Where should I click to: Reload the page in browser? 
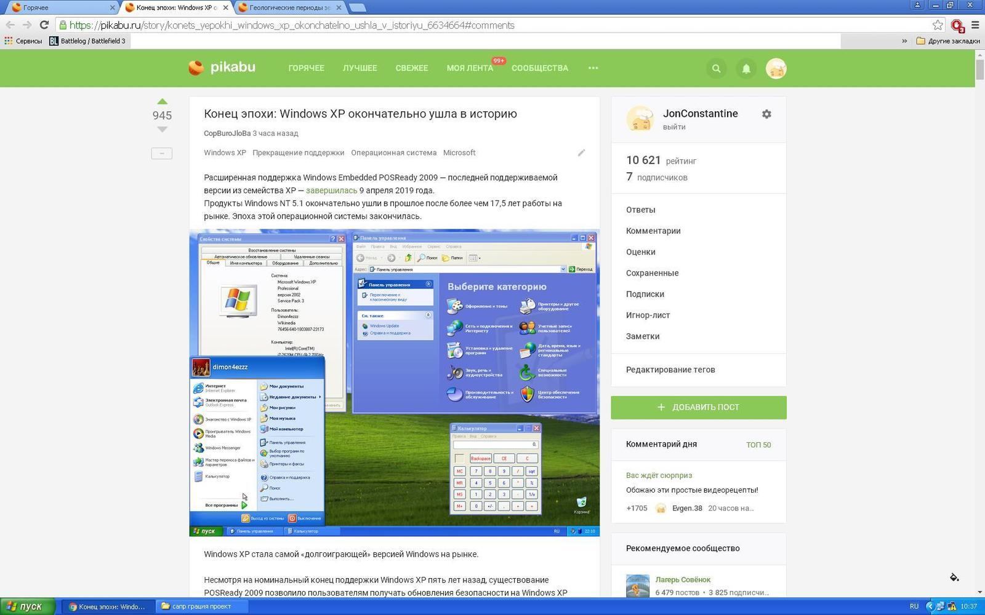tap(44, 25)
